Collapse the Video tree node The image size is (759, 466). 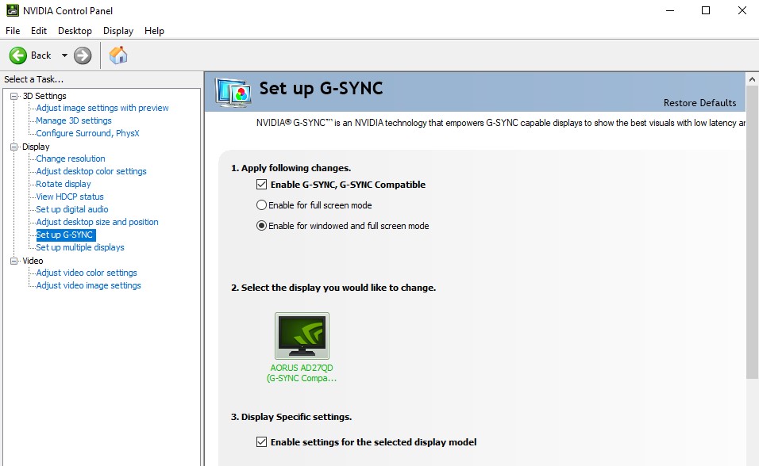coord(13,261)
